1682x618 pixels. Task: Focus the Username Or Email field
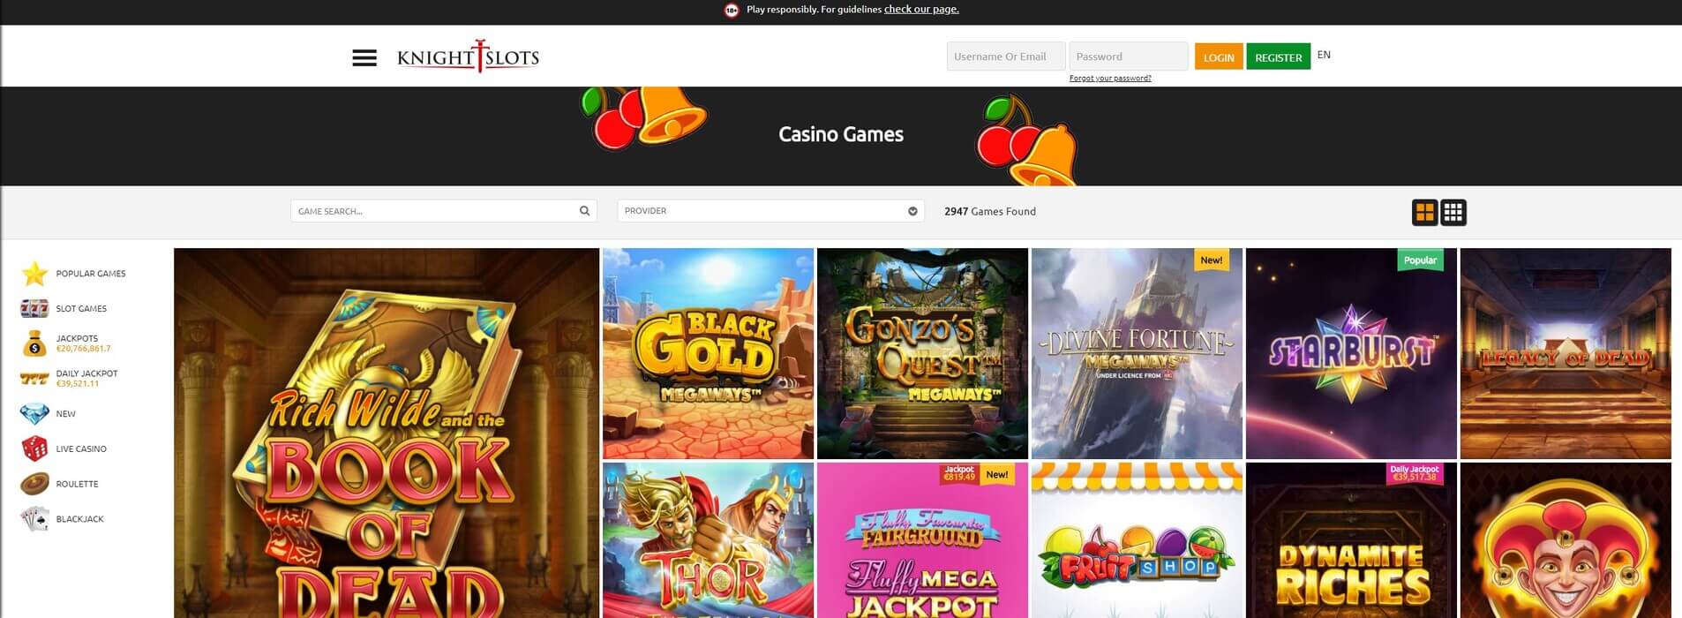[x=1006, y=57]
